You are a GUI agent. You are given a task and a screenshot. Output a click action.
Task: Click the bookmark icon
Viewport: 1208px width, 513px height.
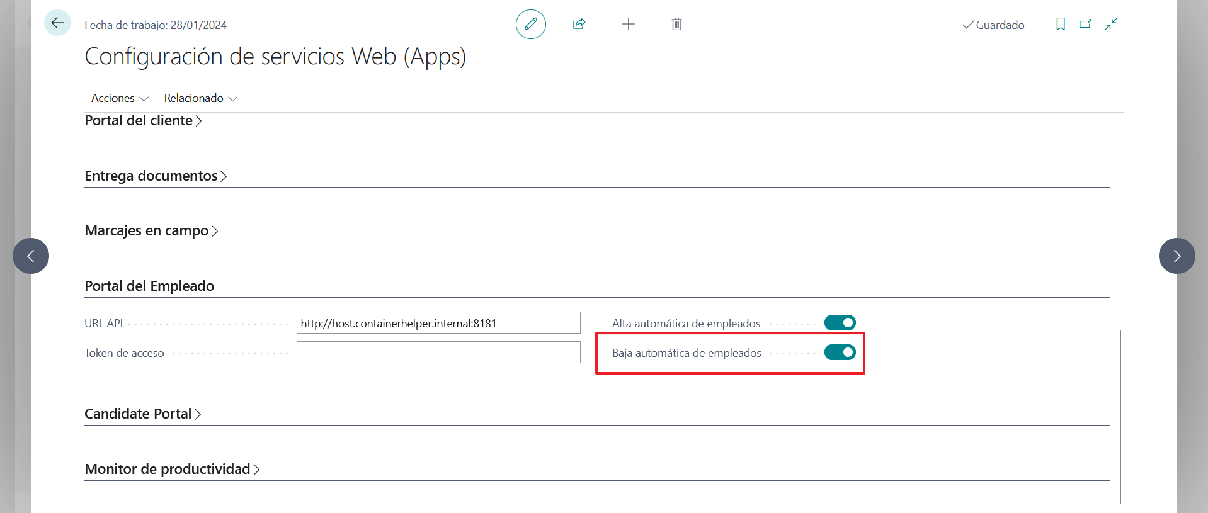click(1060, 25)
